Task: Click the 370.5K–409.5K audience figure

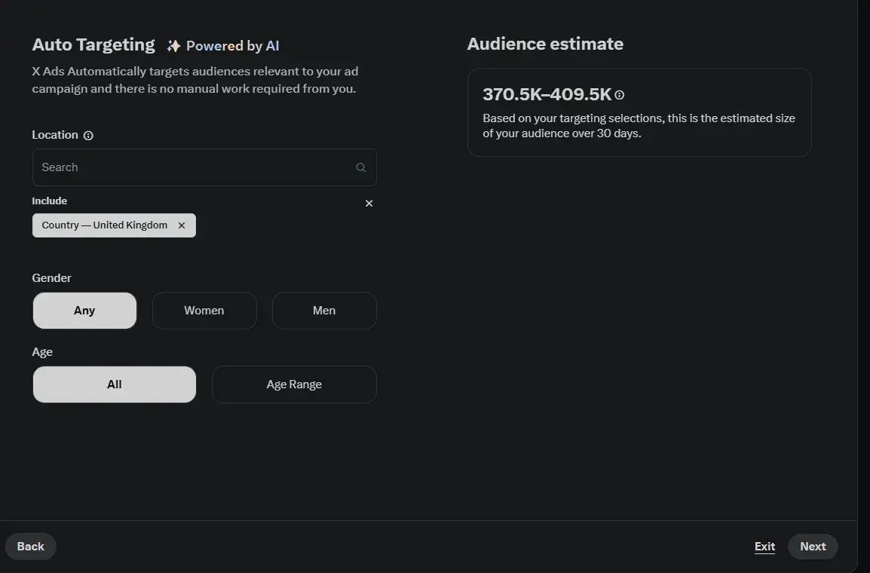Action: coord(547,95)
